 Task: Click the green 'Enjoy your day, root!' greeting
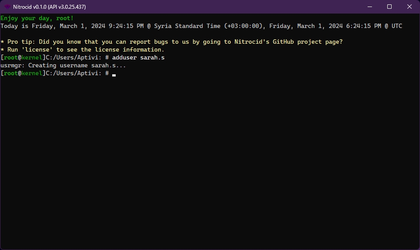pyautogui.click(x=37, y=18)
